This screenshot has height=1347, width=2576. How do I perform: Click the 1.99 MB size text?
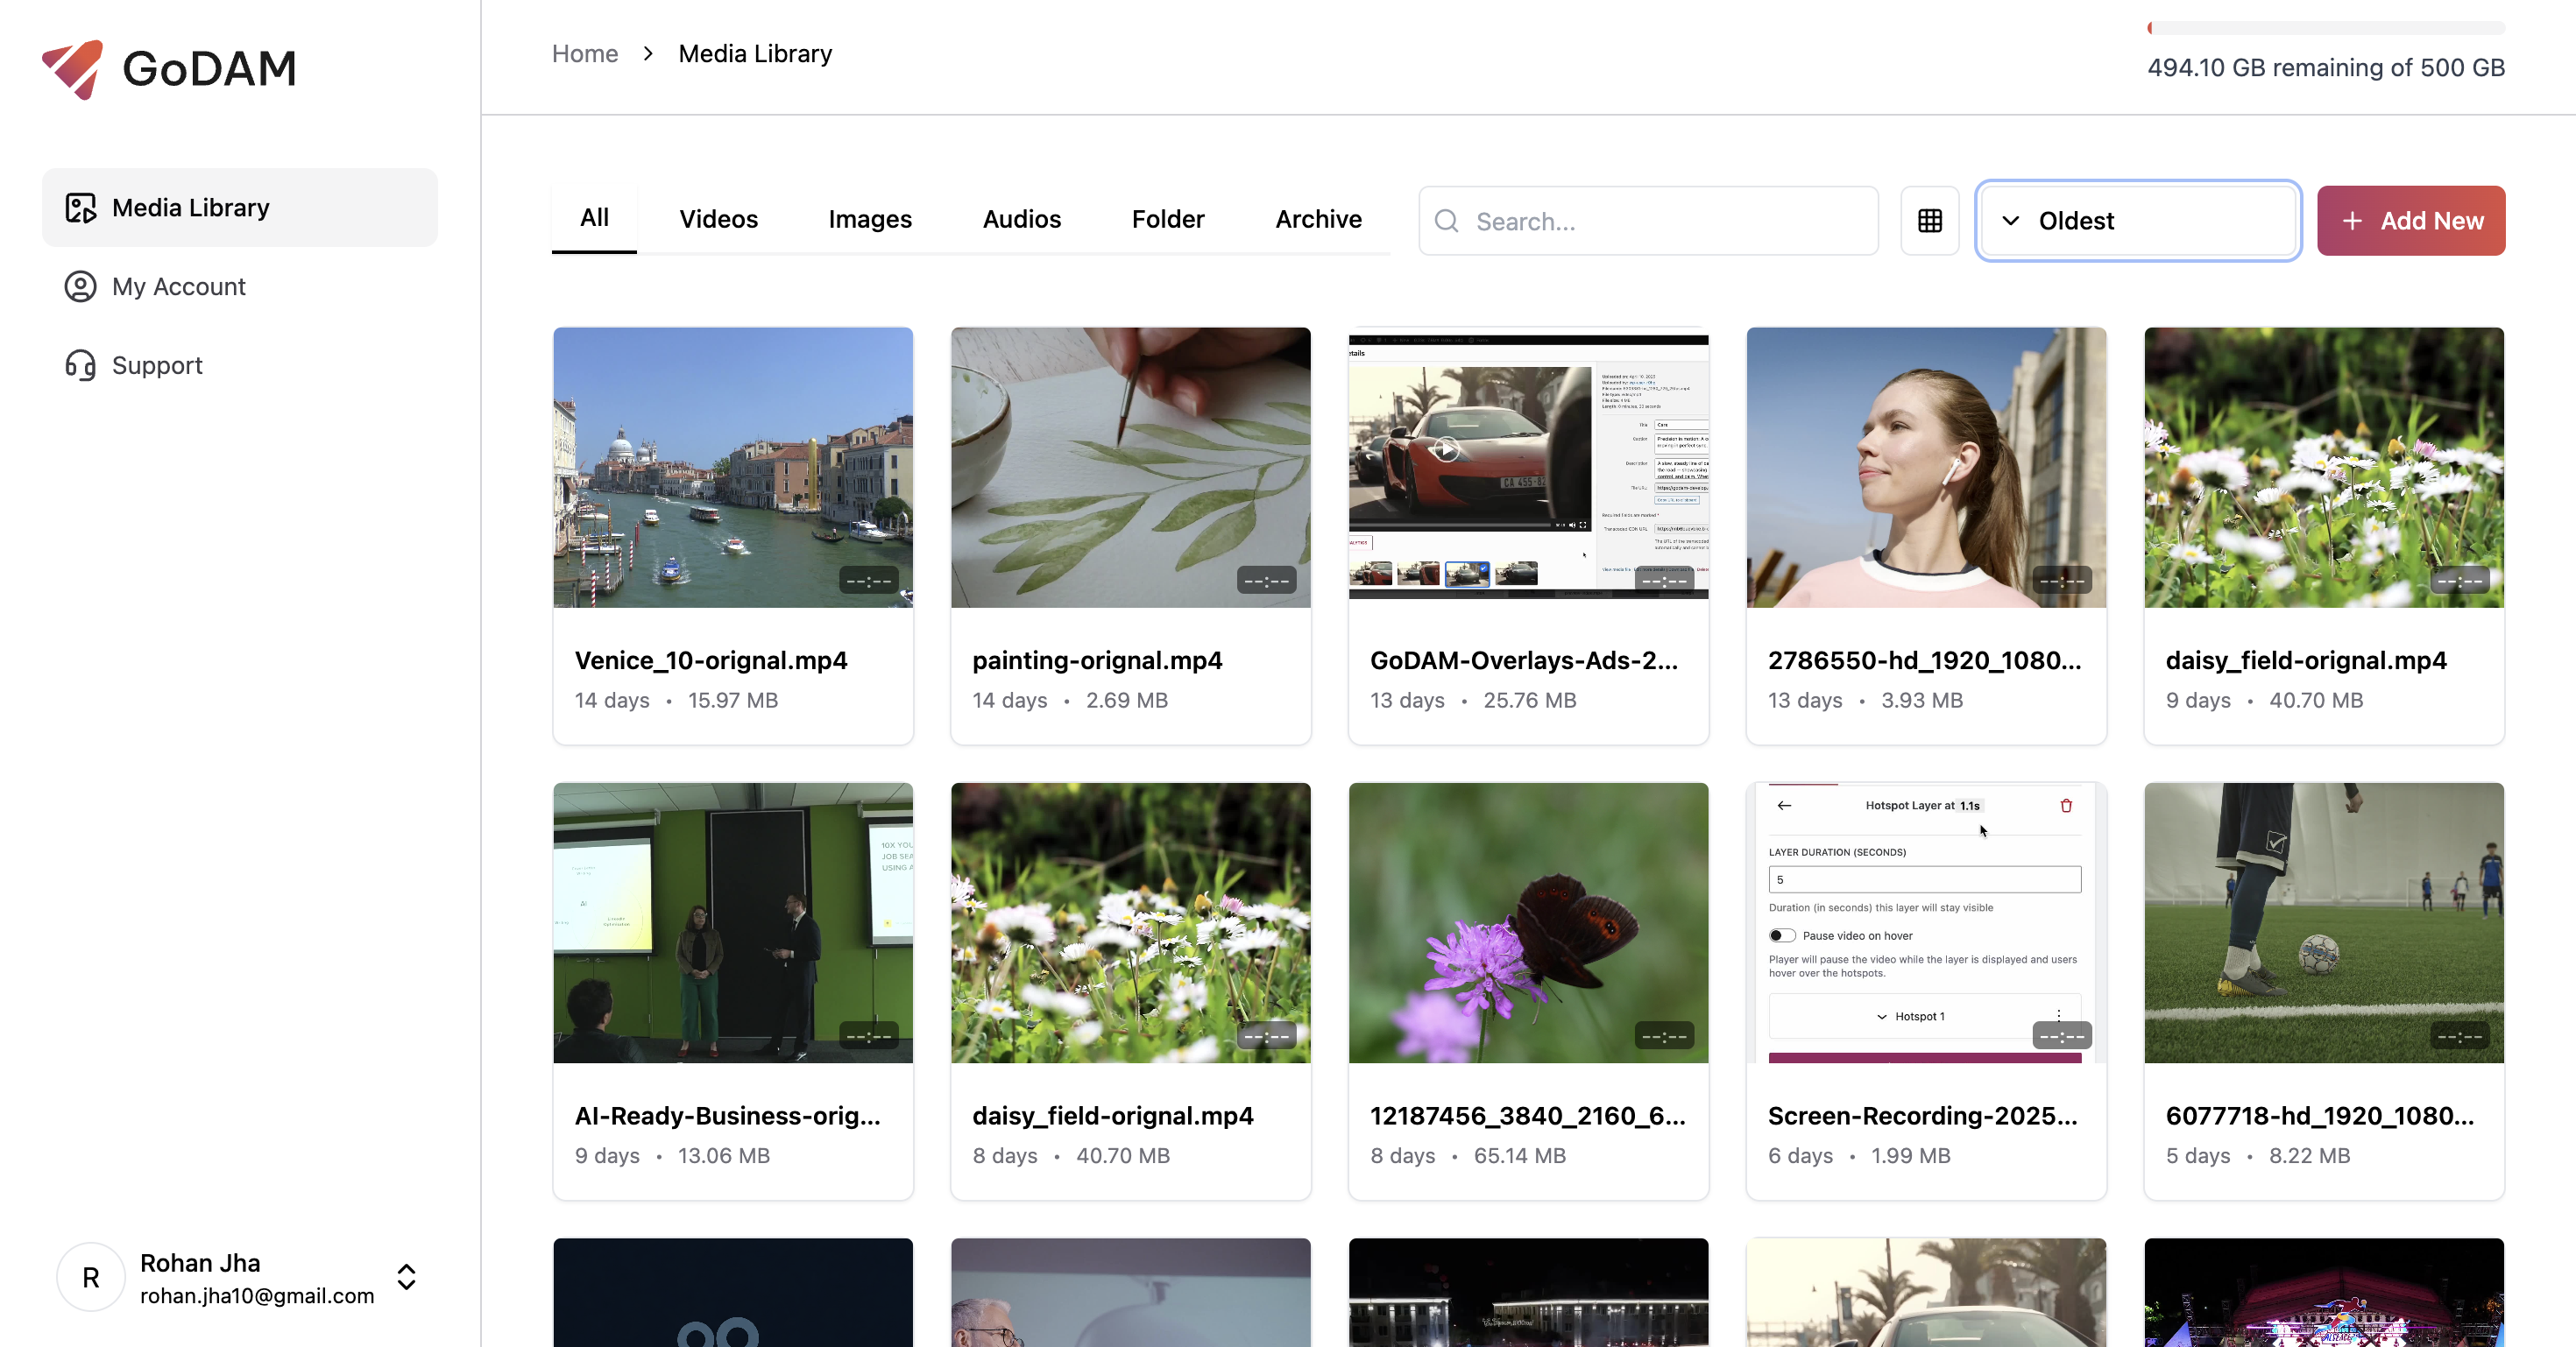[1910, 1156]
